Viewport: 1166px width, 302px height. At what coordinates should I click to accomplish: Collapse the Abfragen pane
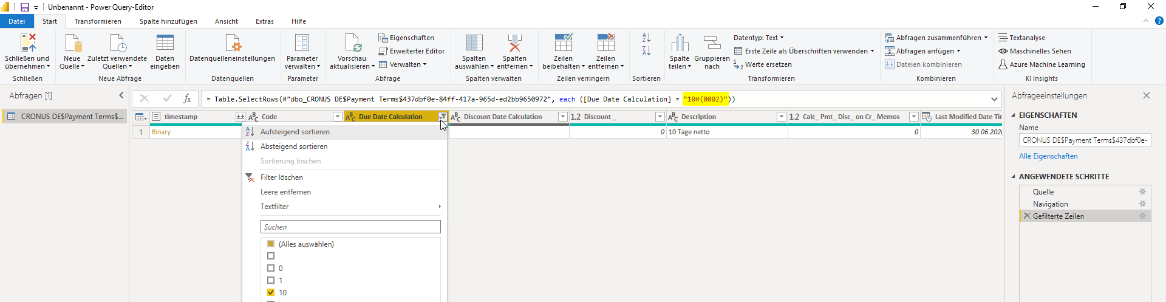tap(121, 95)
